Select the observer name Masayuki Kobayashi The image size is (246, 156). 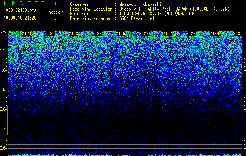[x=140, y=4]
